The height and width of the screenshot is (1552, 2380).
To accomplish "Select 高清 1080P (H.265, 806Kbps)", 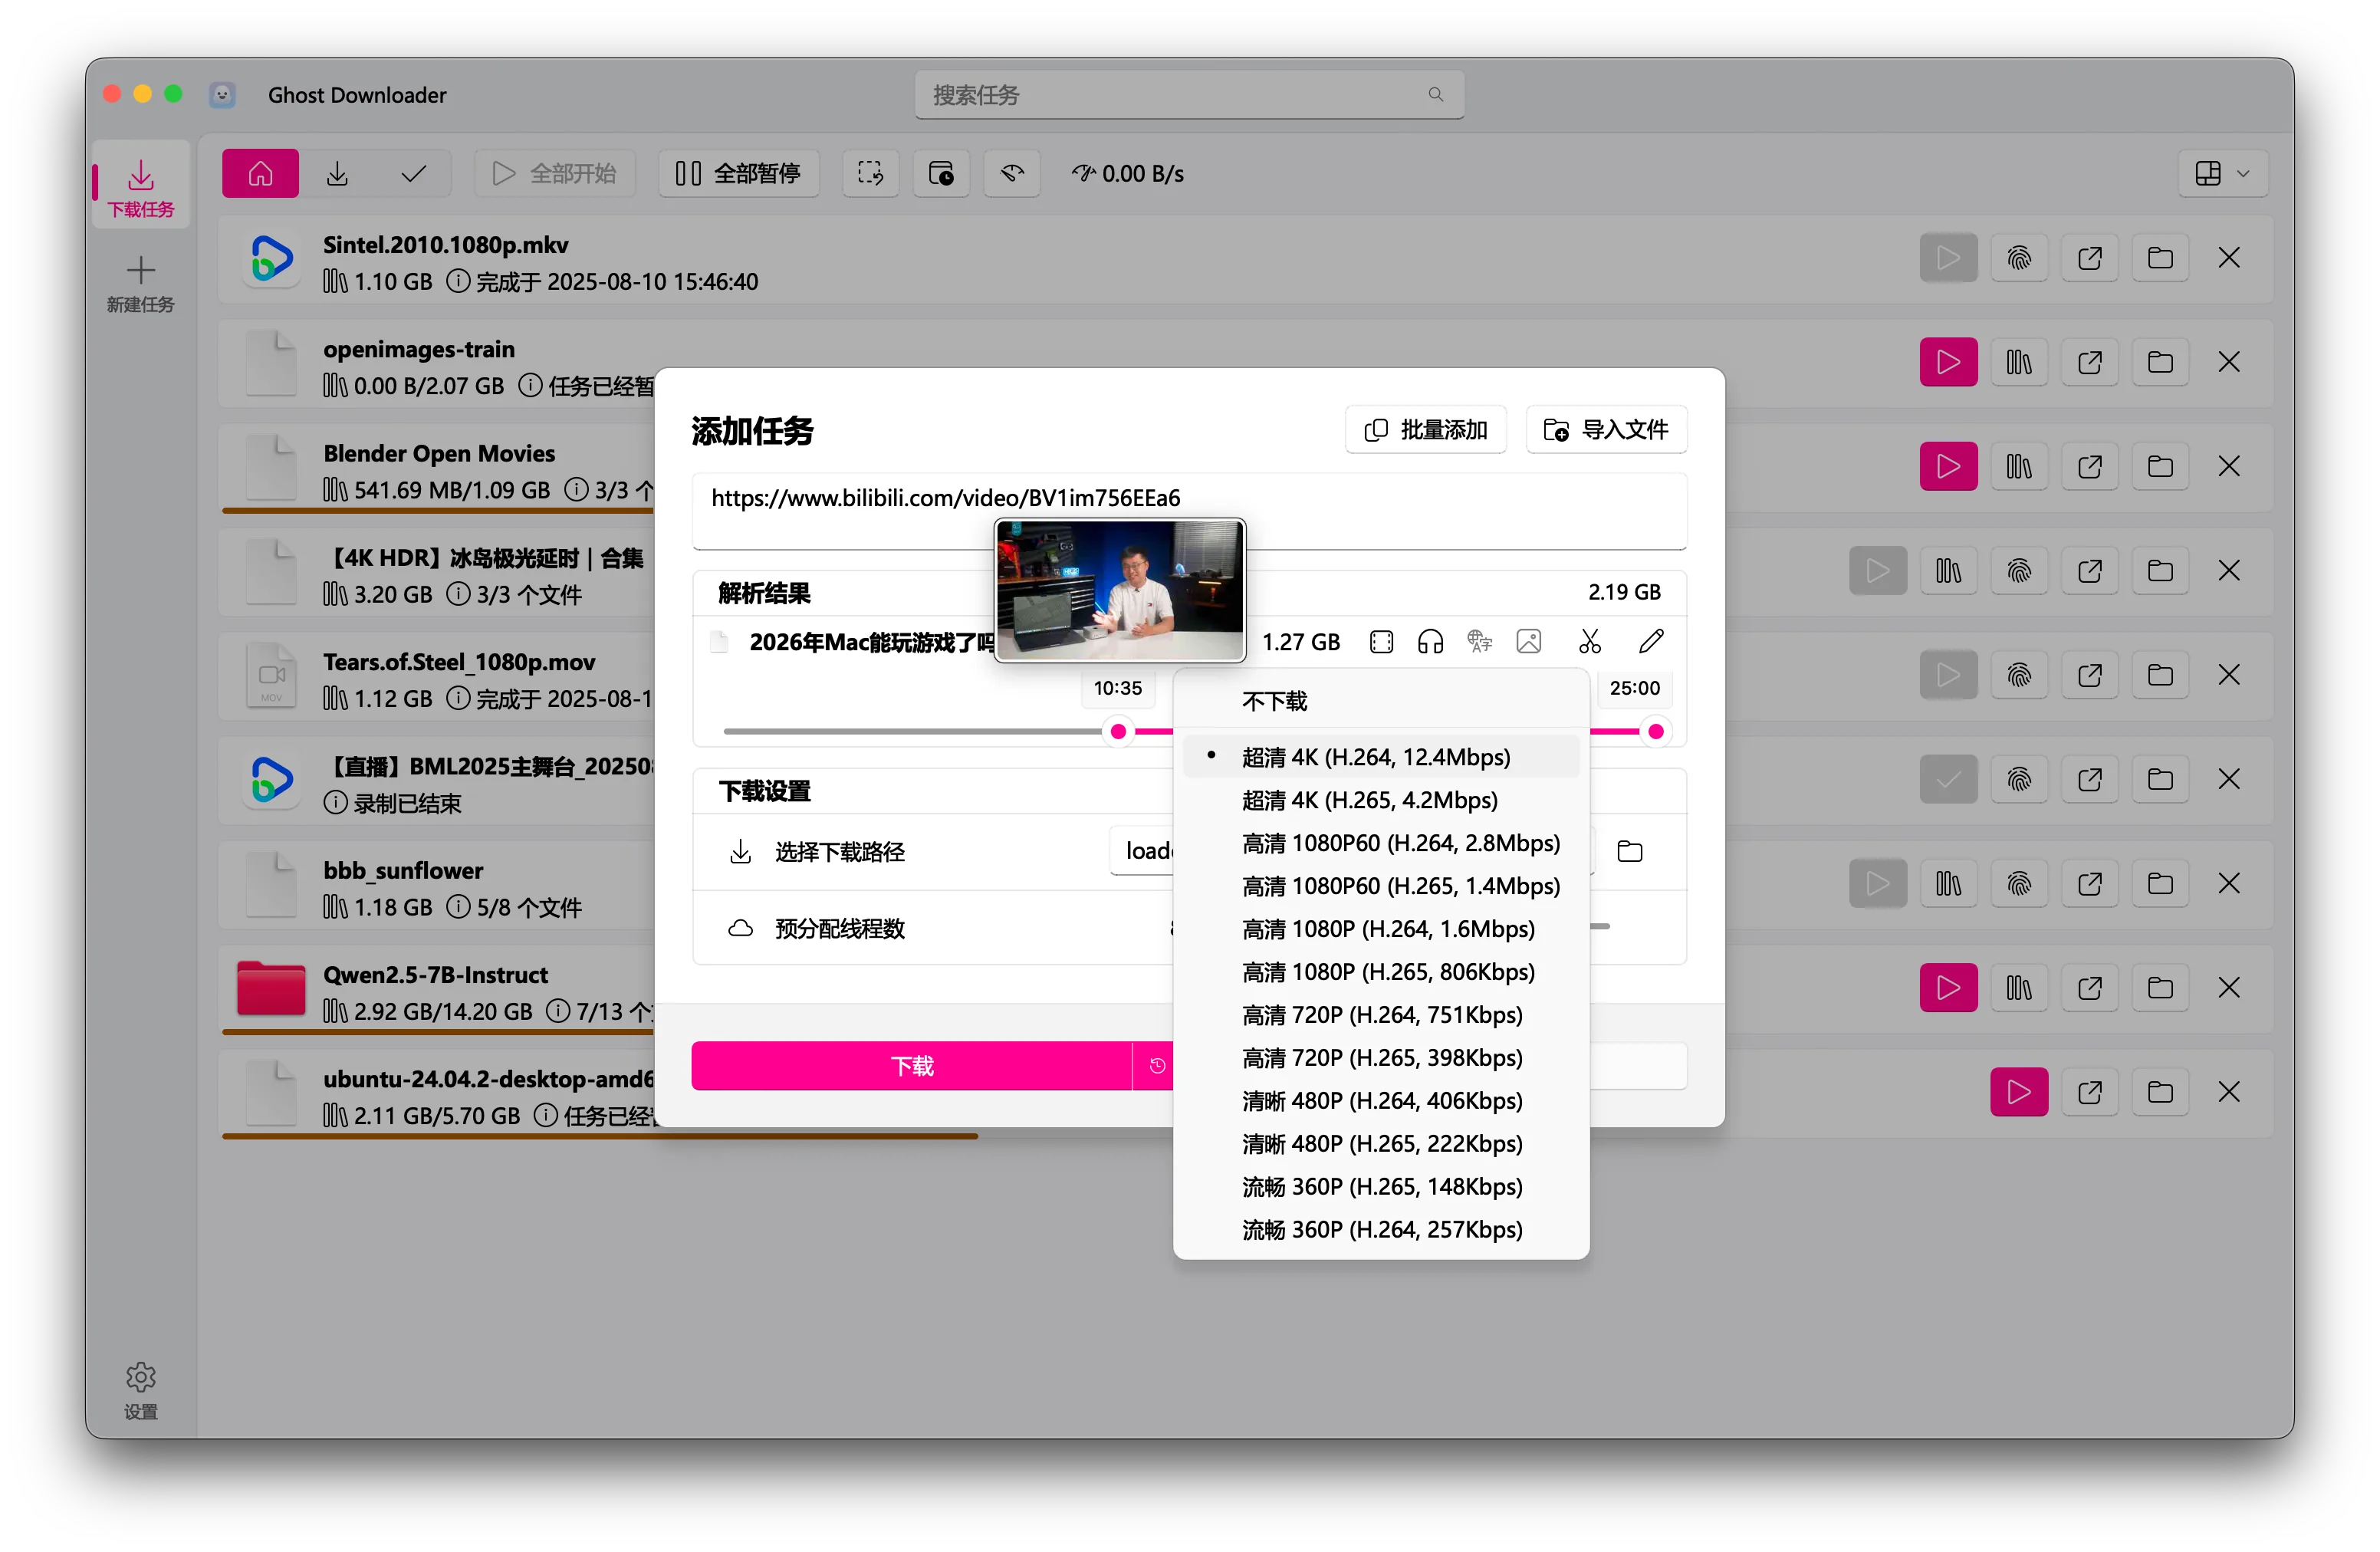I will (1381, 972).
